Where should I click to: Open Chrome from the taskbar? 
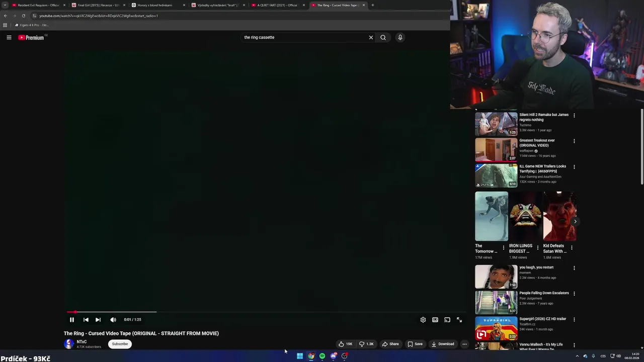point(311,356)
